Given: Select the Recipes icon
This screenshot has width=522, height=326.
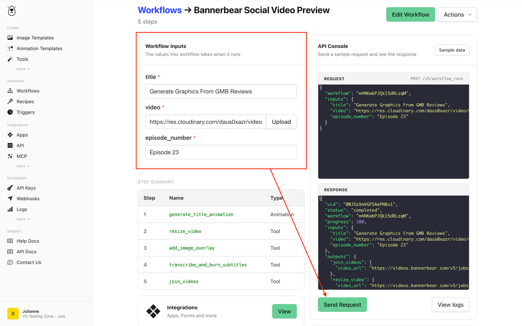Looking at the screenshot, I should pos(10,101).
